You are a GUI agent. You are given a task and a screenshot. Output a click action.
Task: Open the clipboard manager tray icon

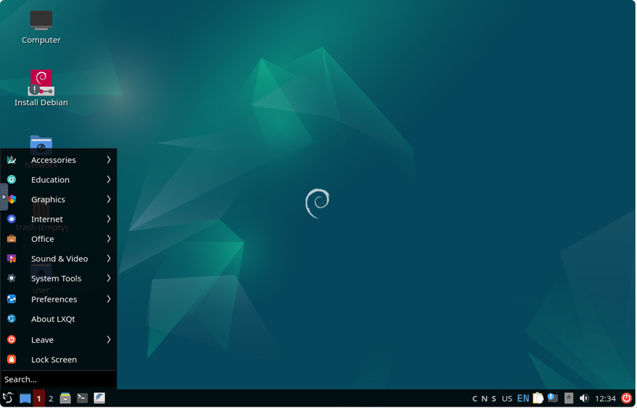tap(539, 399)
